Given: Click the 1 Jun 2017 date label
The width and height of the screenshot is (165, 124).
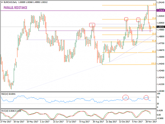Looking at the screenshot, I should pos(45,122).
